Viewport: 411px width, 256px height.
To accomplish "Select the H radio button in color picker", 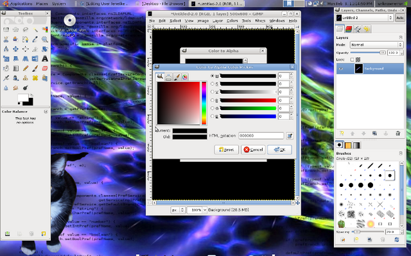I will click(213, 76).
